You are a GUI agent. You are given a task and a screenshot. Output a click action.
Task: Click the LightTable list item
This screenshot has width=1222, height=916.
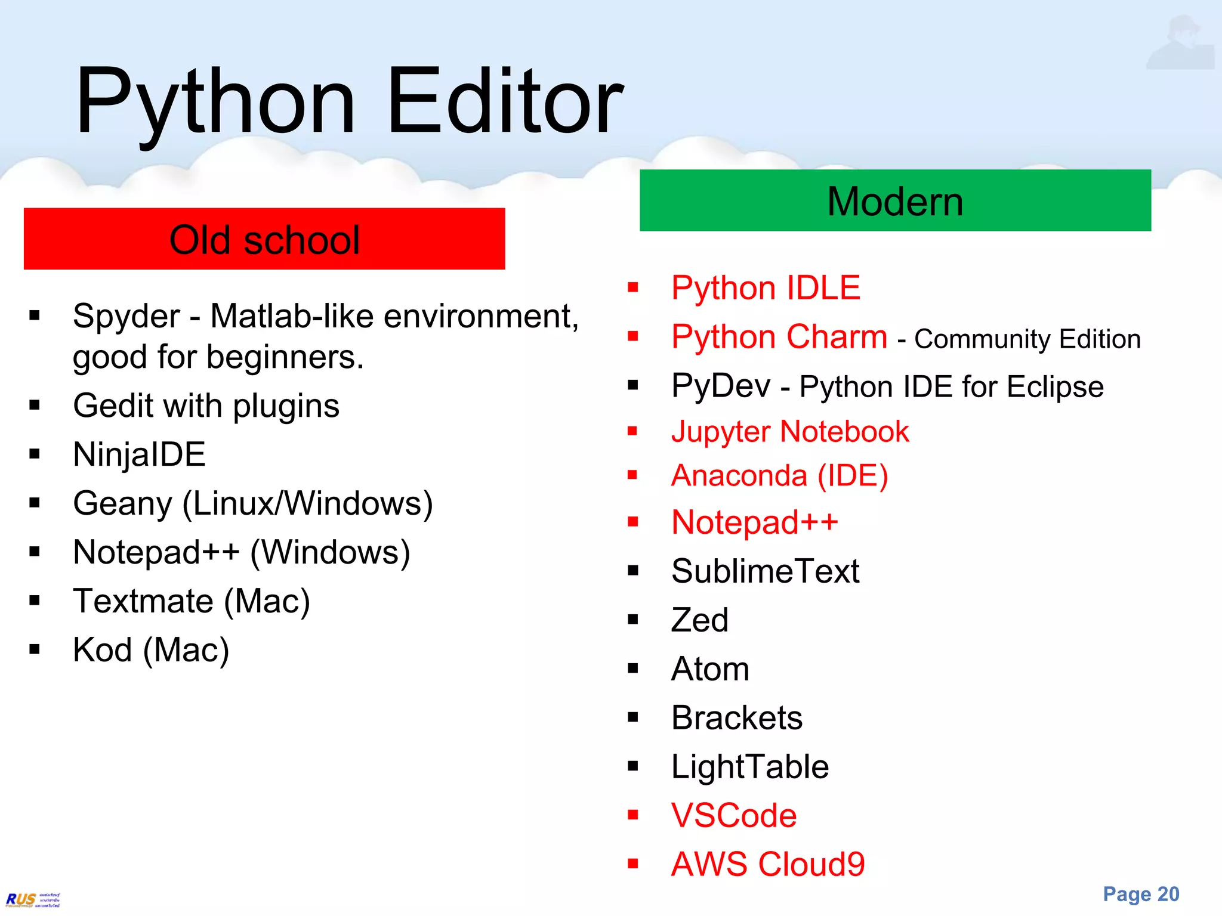pos(750,766)
